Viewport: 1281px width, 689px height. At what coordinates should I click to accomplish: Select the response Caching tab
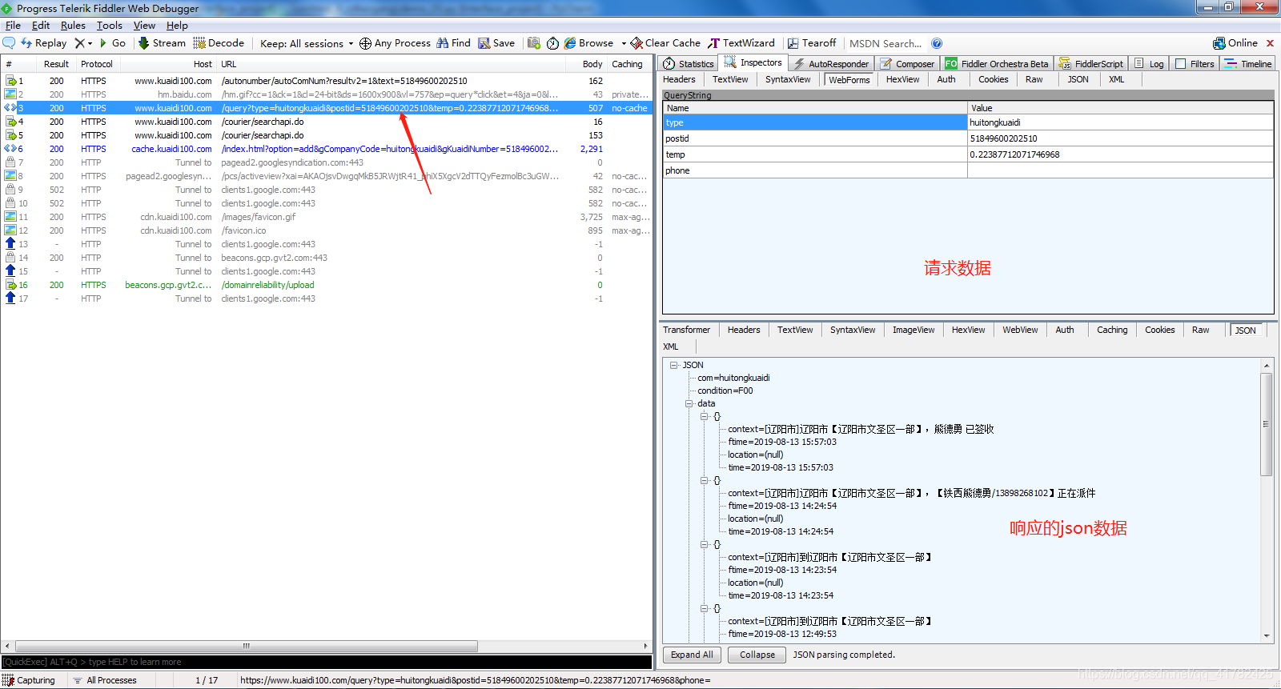(x=1111, y=330)
